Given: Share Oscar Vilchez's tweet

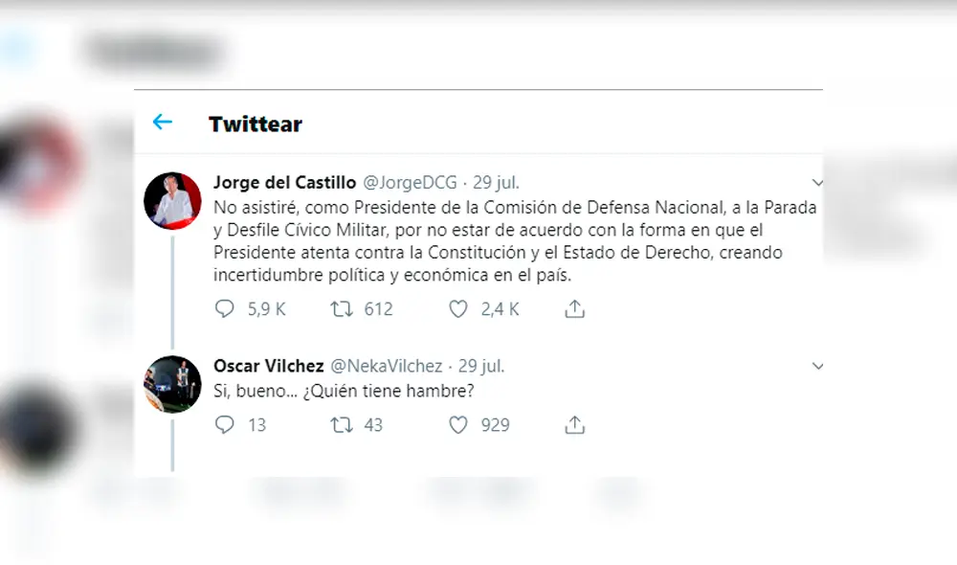Looking at the screenshot, I should (x=574, y=424).
